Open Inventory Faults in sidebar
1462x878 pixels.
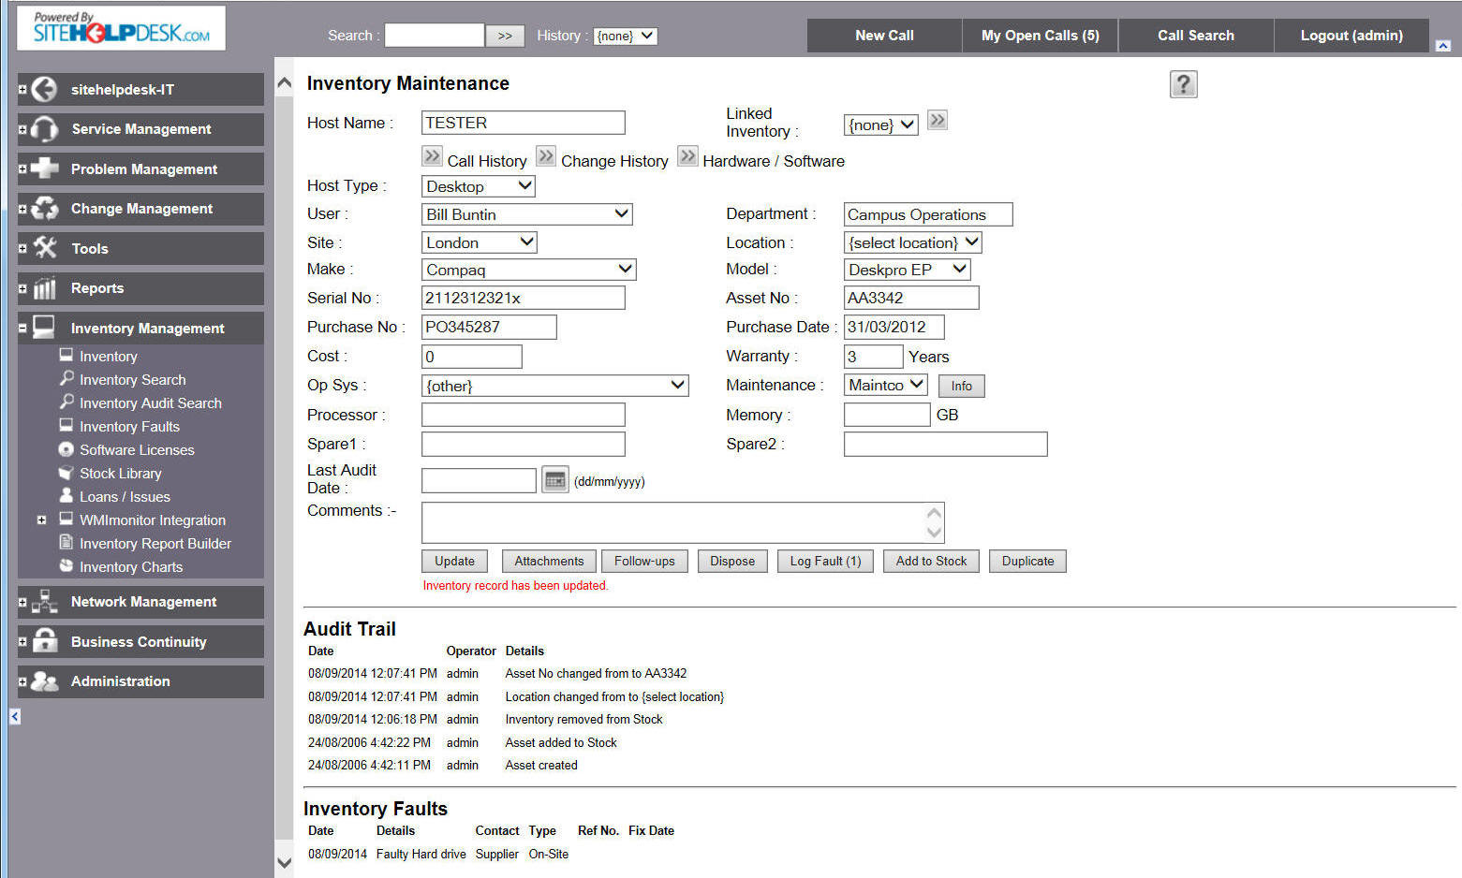[x=129, y=427]
